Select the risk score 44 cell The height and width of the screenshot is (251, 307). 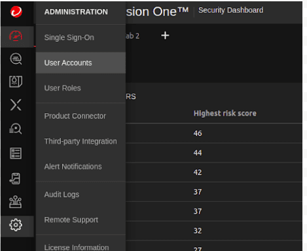coord(198,153)
